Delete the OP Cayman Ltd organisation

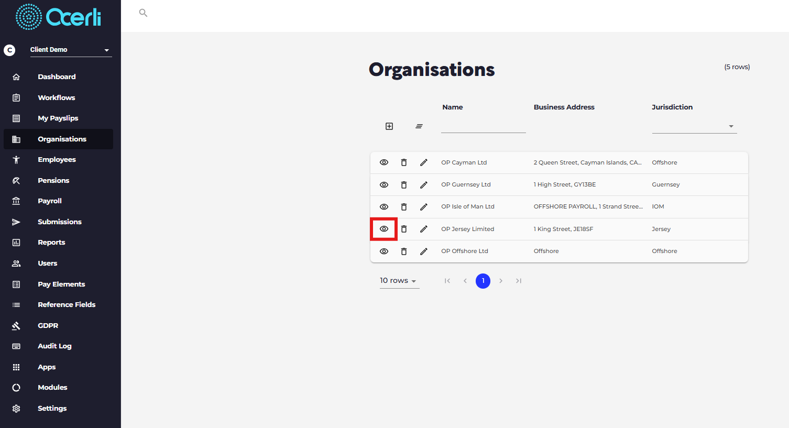pyautogui.click(x=404, y=162)
